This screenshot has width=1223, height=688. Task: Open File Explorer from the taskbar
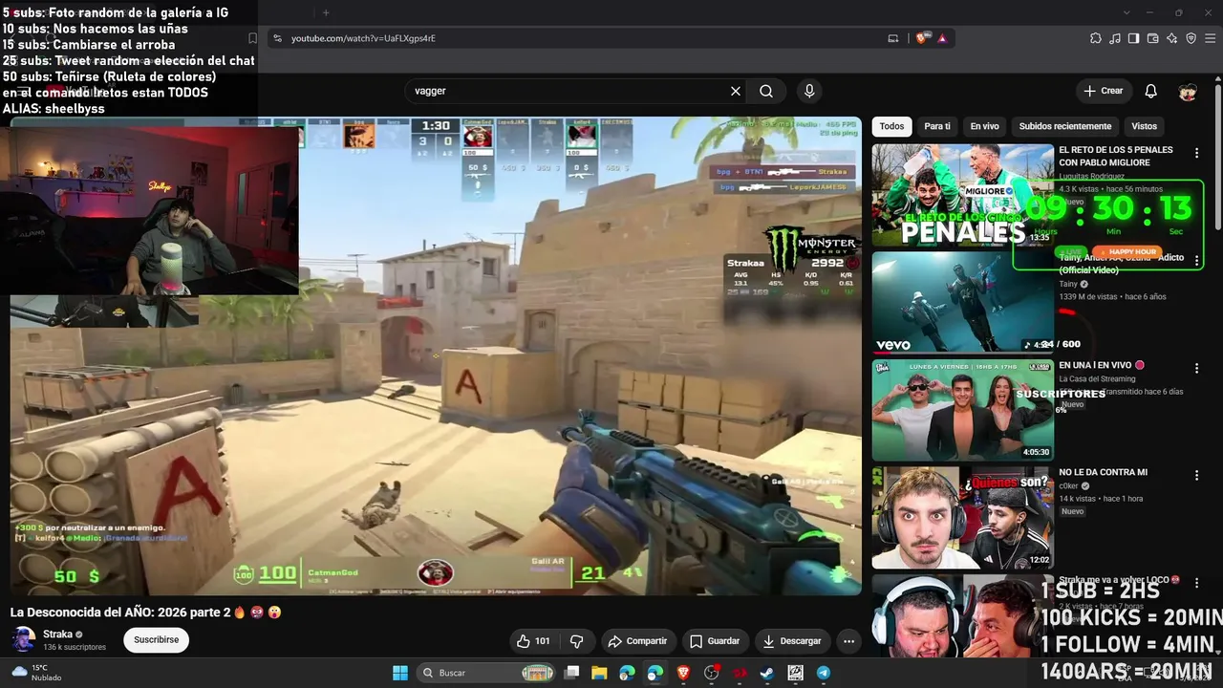click(x=599, y=673)
